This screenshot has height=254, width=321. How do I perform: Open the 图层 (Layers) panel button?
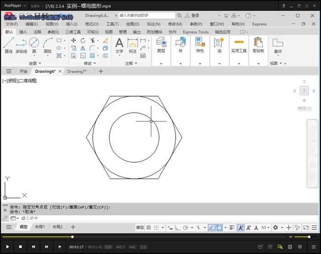[x=161, y=51]
